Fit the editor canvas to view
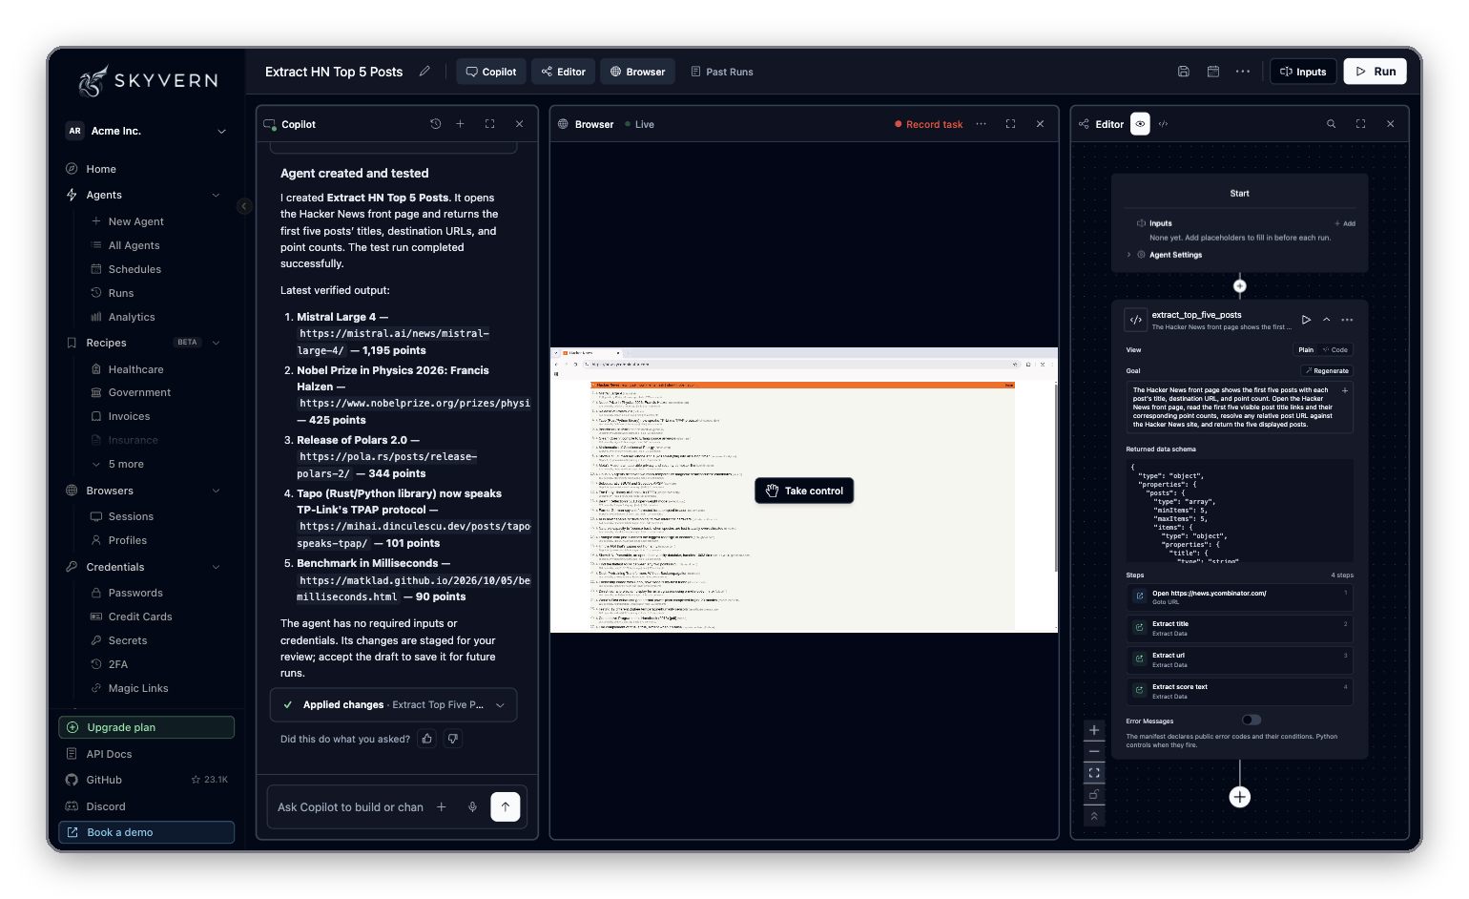Image resolution: width=1469 pixels, height=899 pixels. (x=1094, y=773)
